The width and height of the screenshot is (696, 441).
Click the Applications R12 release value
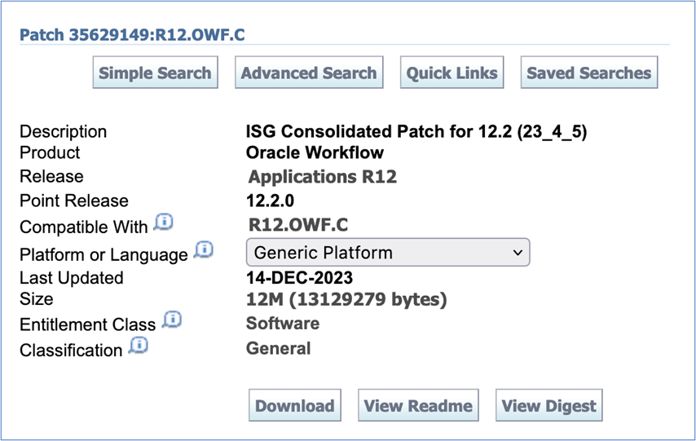pyautogui.click(x=322, y=176)
